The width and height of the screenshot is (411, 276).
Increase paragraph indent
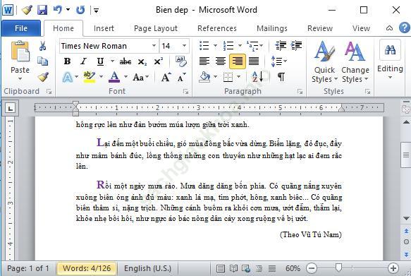[297, 46]
